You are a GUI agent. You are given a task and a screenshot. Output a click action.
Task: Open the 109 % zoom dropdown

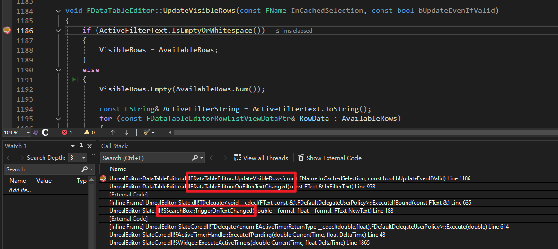(28, 133)
